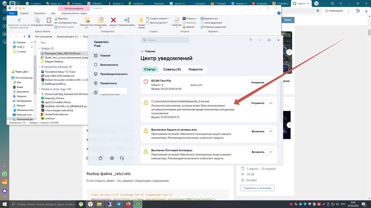
Task: Open Производительность section in Kaspersky sidebar
Action: click(110, 74)
